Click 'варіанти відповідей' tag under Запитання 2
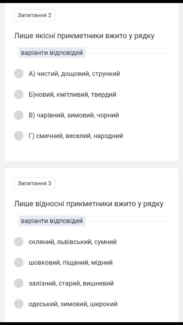The image size is (183, 325). pyautogui.click(x=52, y=53)
